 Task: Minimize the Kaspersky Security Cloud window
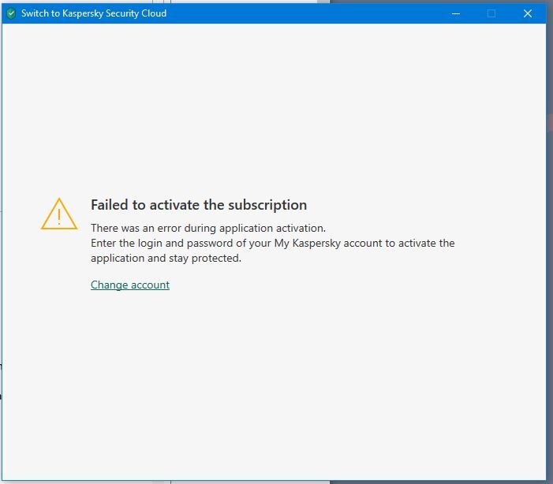tap(456, 13)
